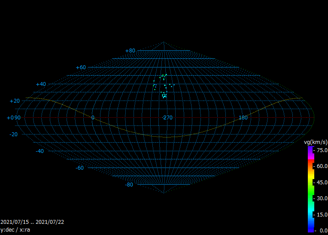Click the -60 declination label

point(80,168)
